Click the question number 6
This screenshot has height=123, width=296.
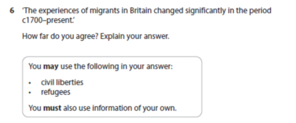tap(12, 11)
